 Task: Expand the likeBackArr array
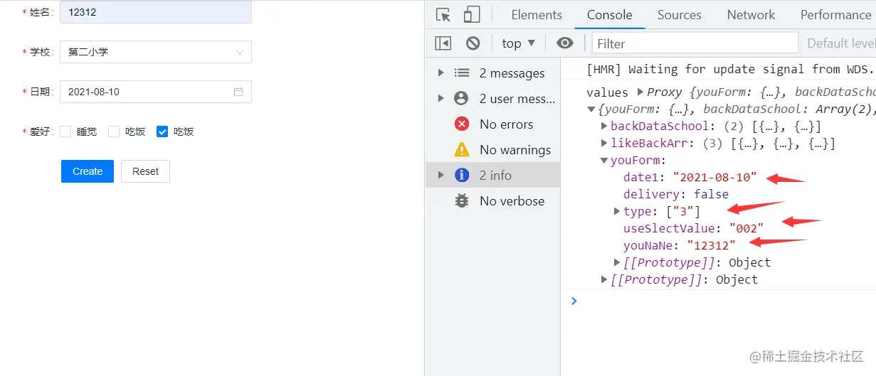[x=605, y=143]
